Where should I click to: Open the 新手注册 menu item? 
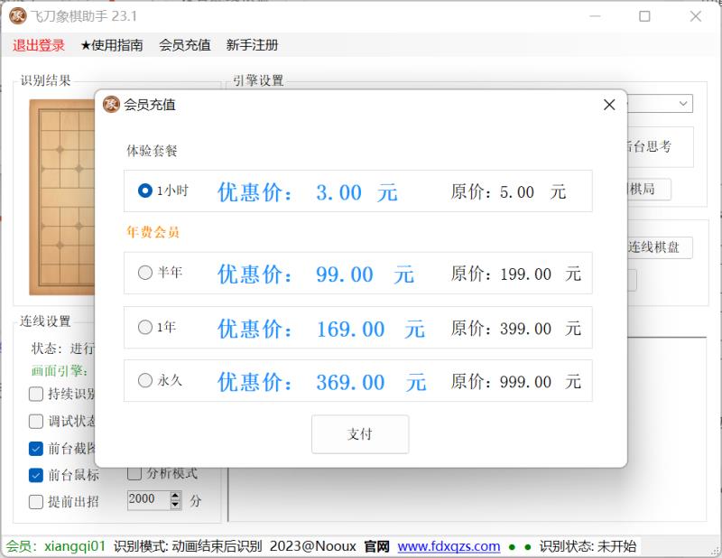coord(252,45)
